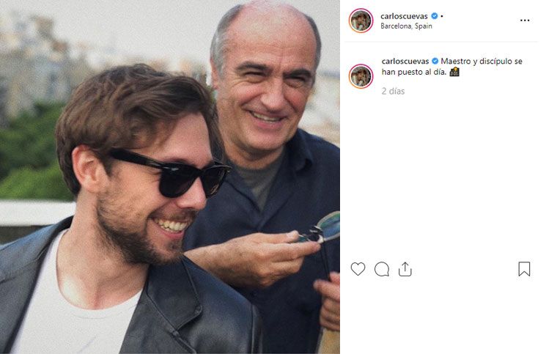Open comments with the speech bubble icon
Screen dimensions: 546x354
(x=382, y=269)
